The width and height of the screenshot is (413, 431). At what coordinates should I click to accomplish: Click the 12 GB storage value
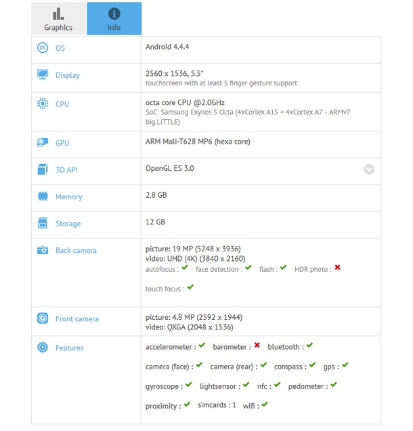(156, 222)
